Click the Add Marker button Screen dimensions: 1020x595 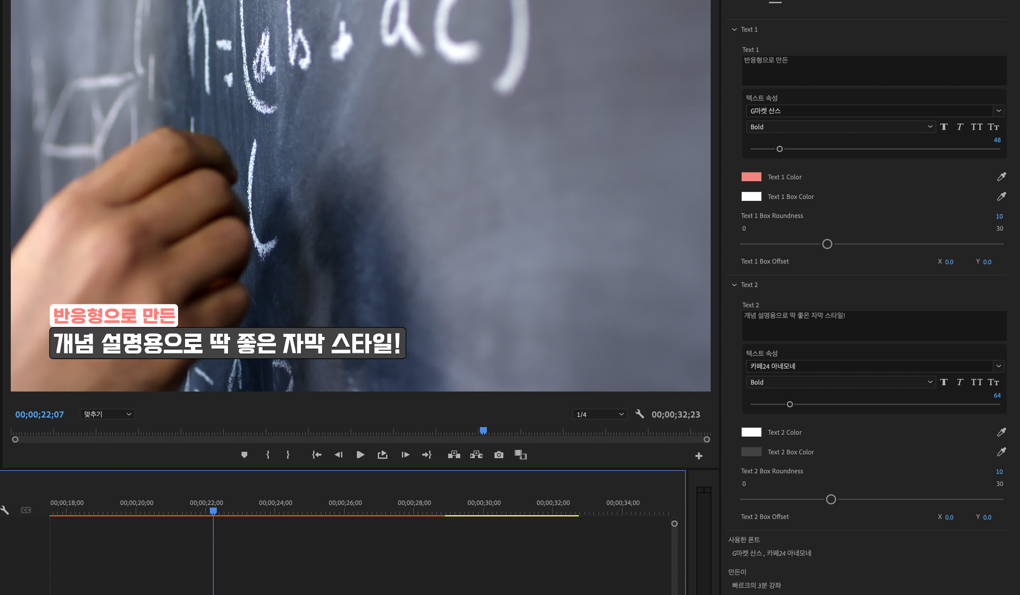coord(244,455)
